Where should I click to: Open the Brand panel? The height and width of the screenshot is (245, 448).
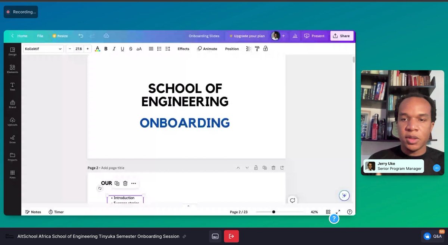point(12,104)
